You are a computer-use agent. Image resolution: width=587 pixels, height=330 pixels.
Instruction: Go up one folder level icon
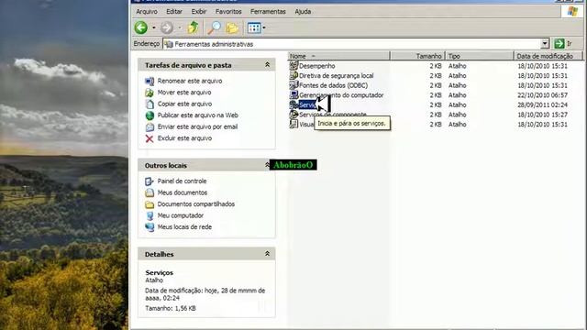coord(193,27)
